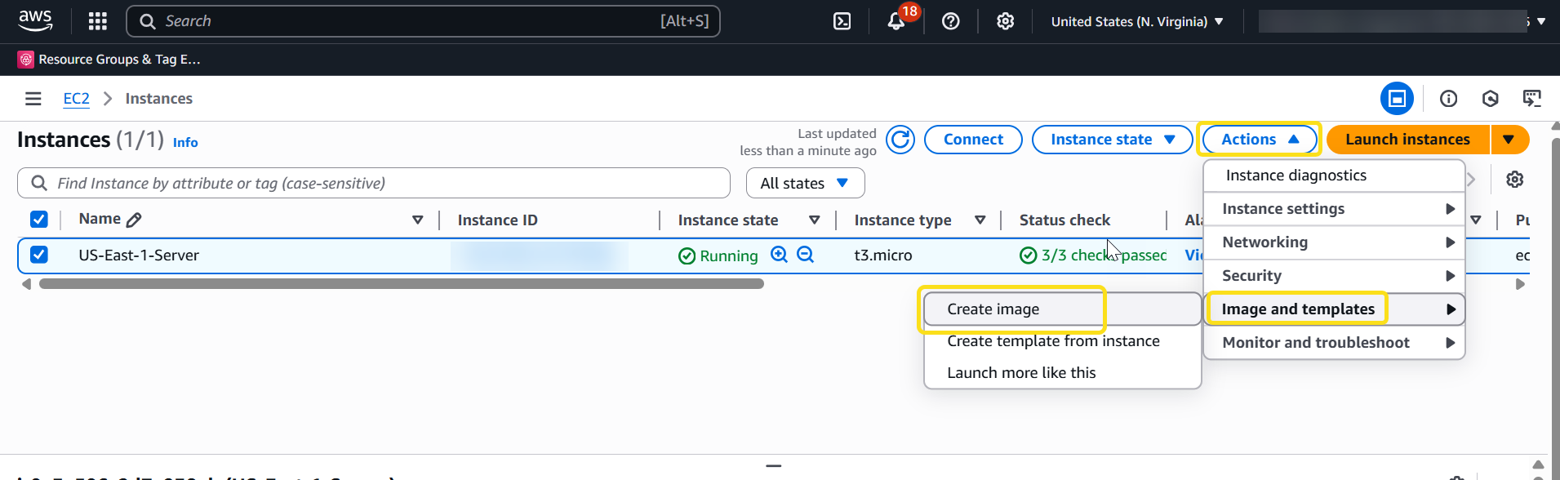Viewport: 1560px width, 480px height.
Task: Choose Create template from instance
Action: 1062,341
